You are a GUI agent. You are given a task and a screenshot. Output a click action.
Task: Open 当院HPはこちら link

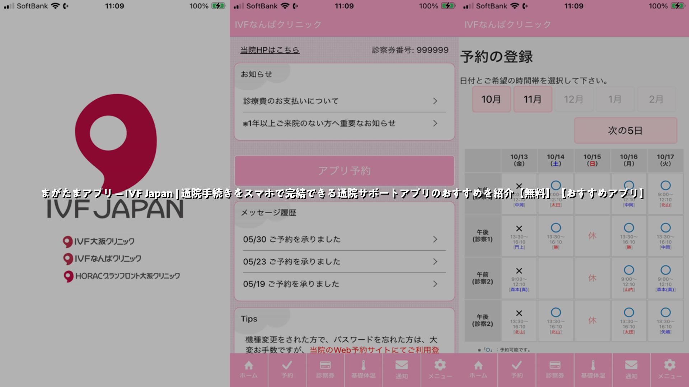pos(270,50)
